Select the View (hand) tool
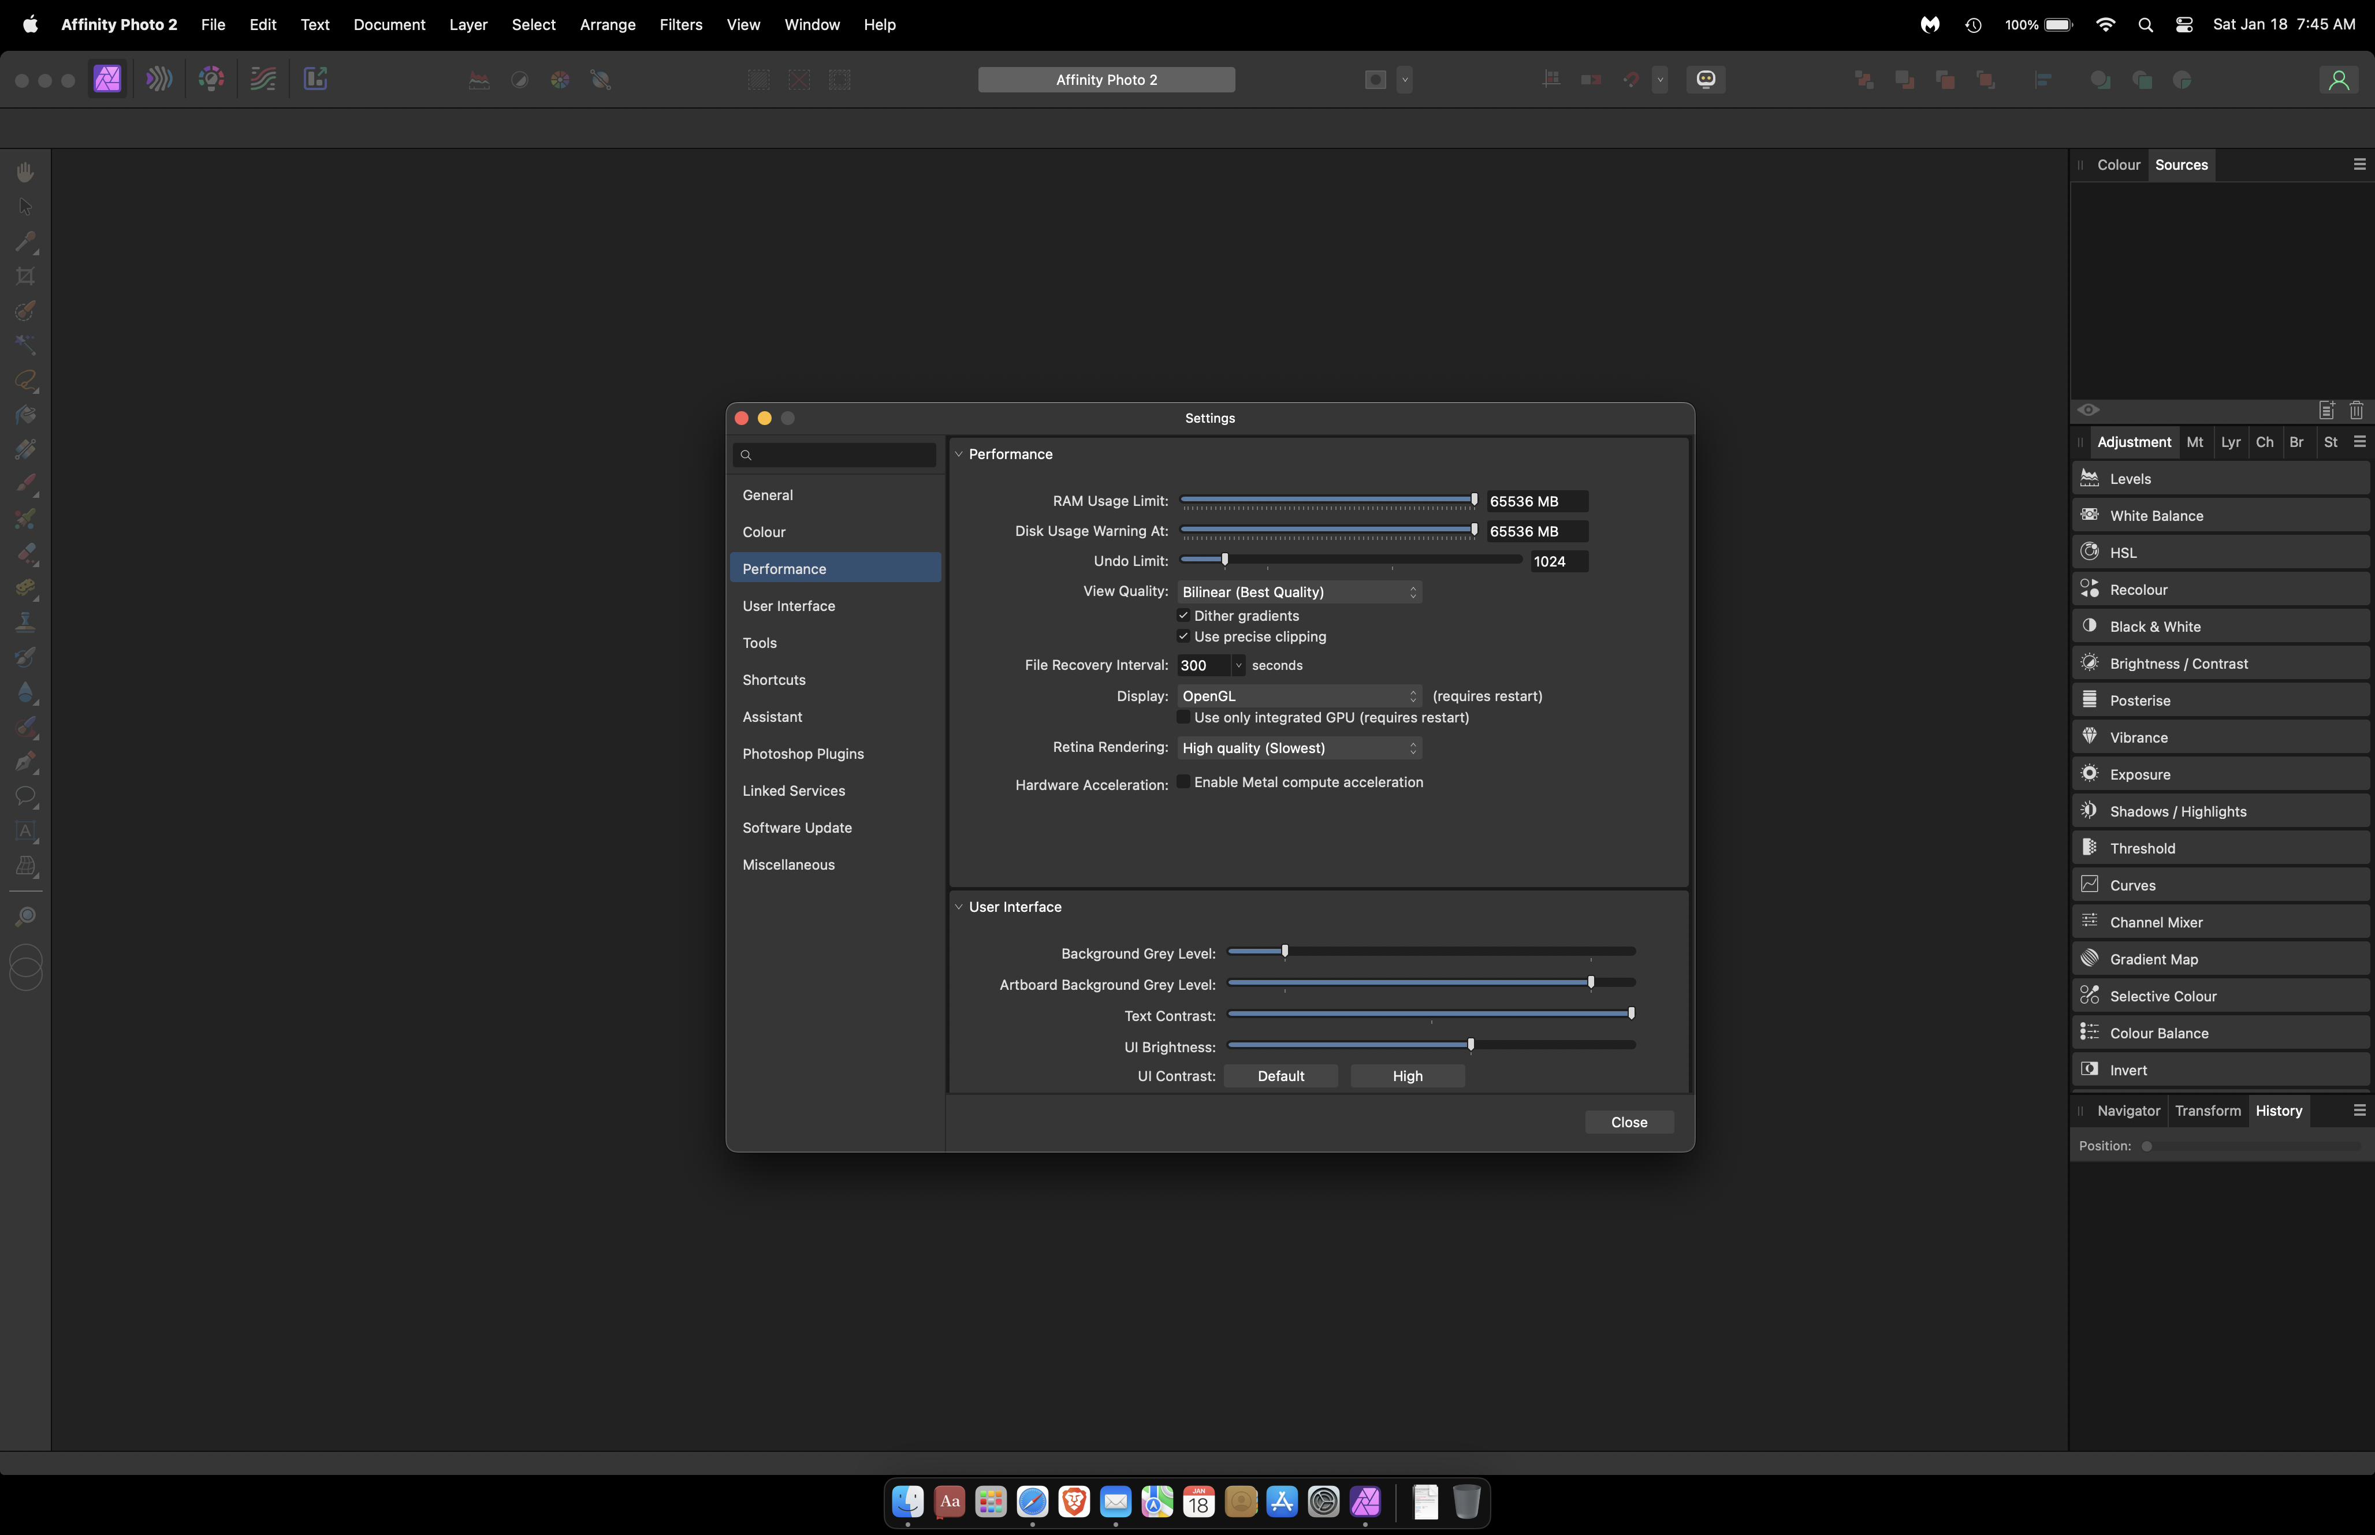This screenshot has height=1535, width=2375. coord(26,173)
